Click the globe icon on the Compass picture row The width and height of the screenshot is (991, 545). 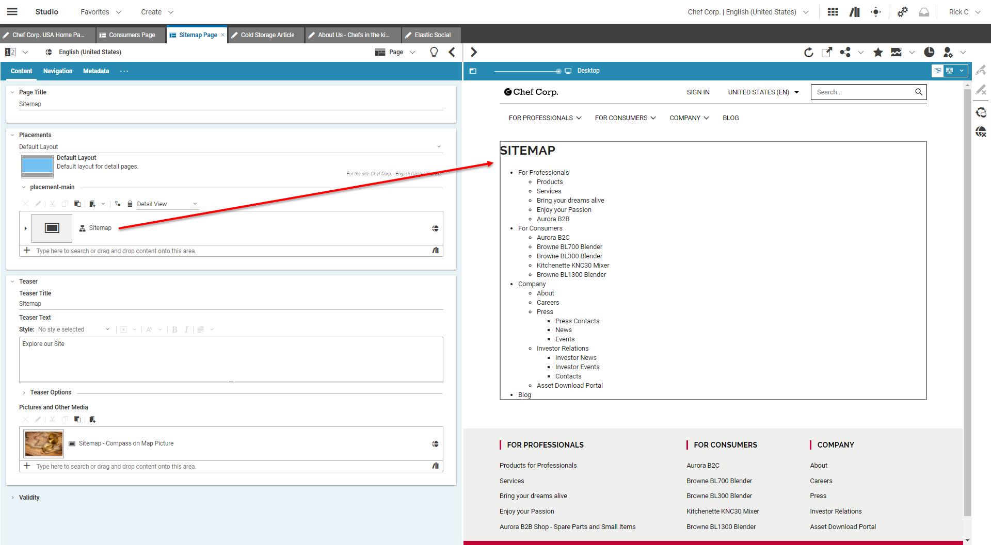click(x=435, y=444)
